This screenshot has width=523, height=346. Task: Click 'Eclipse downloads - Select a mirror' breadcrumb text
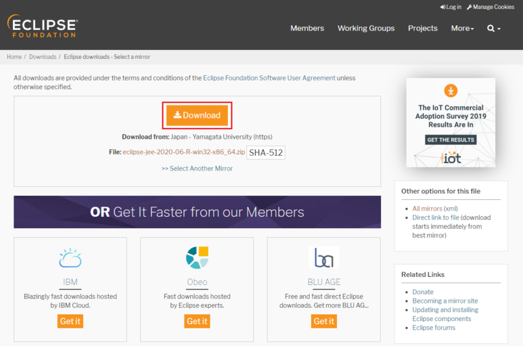pos(107,57)
